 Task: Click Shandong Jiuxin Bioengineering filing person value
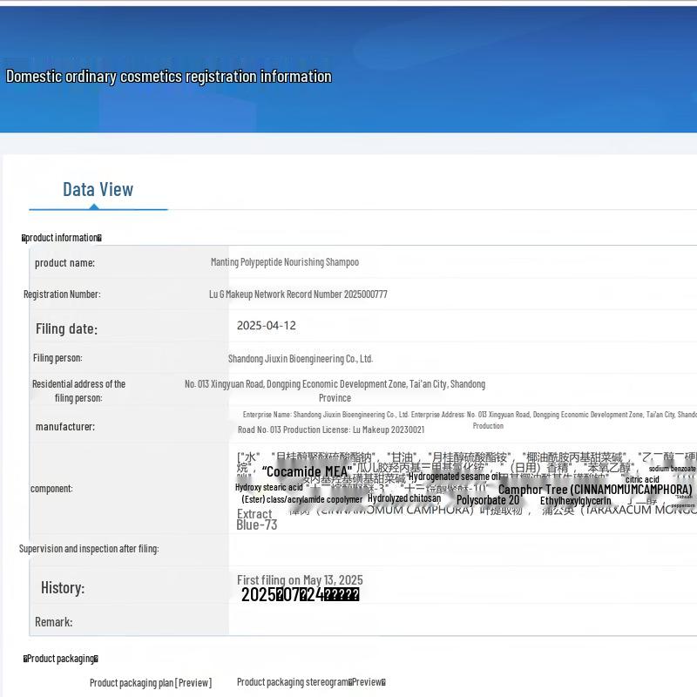301,358
